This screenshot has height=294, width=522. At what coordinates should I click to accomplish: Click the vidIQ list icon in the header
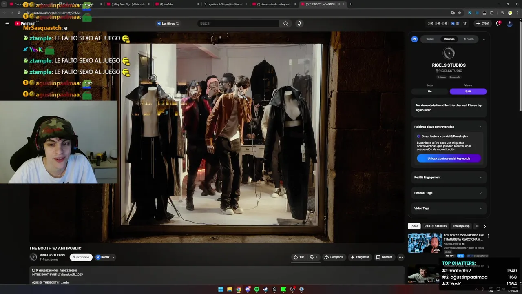click(458, 23)
